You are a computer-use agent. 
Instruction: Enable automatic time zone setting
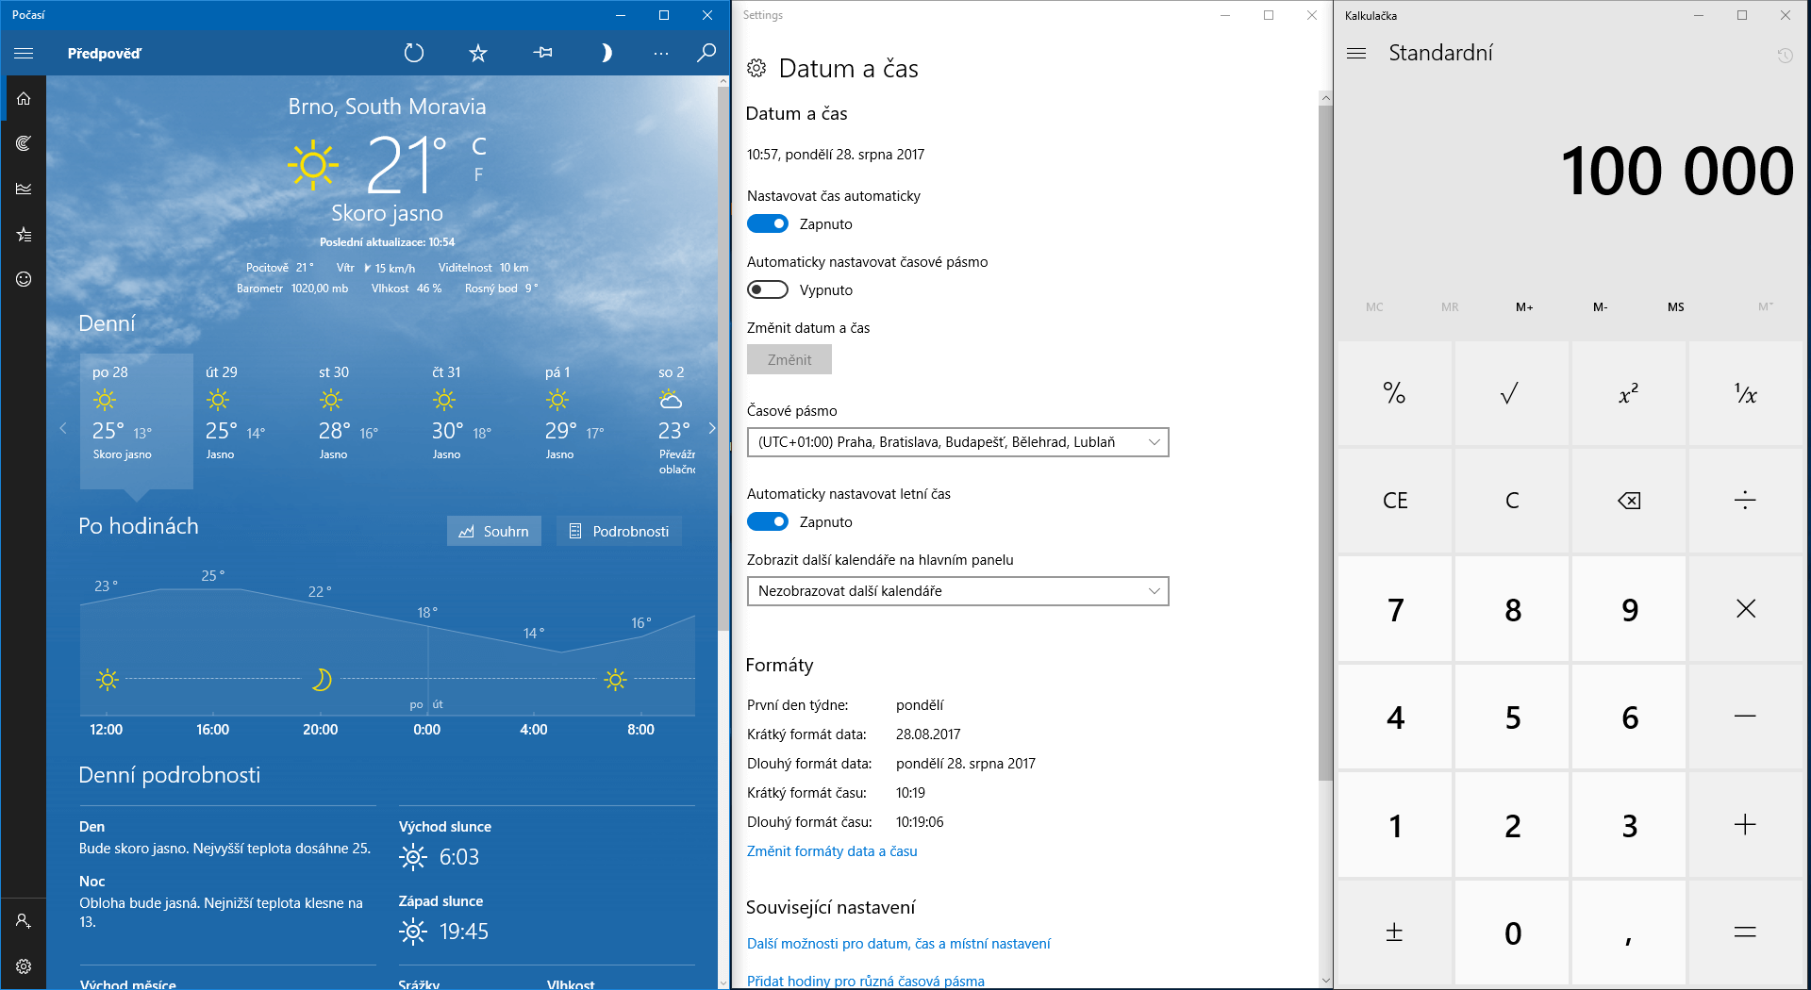click(768, 289)
